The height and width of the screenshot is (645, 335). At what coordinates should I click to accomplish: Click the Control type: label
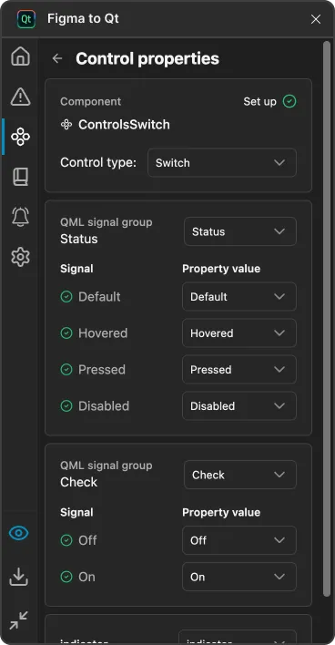pos(98,163)
